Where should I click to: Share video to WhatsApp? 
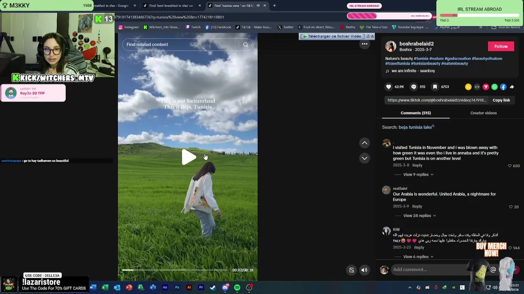pos(495,87)
